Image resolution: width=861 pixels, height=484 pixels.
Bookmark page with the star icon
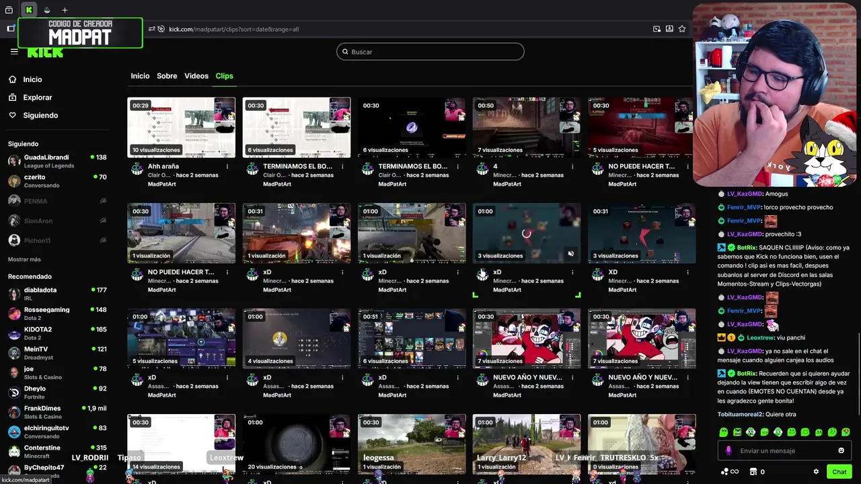point(682,29)
